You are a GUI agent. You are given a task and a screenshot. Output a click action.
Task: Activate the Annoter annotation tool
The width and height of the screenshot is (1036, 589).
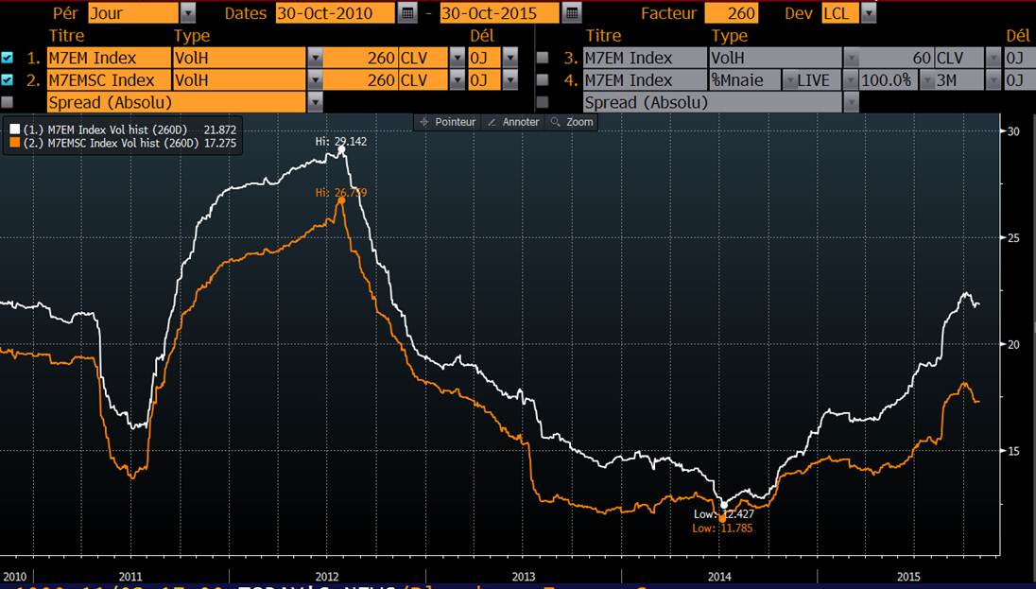point(514,122)
